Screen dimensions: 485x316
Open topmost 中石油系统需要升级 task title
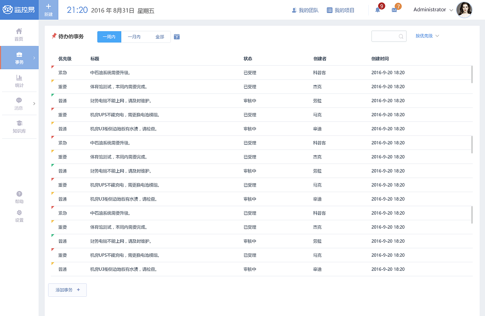coord(110,73)
